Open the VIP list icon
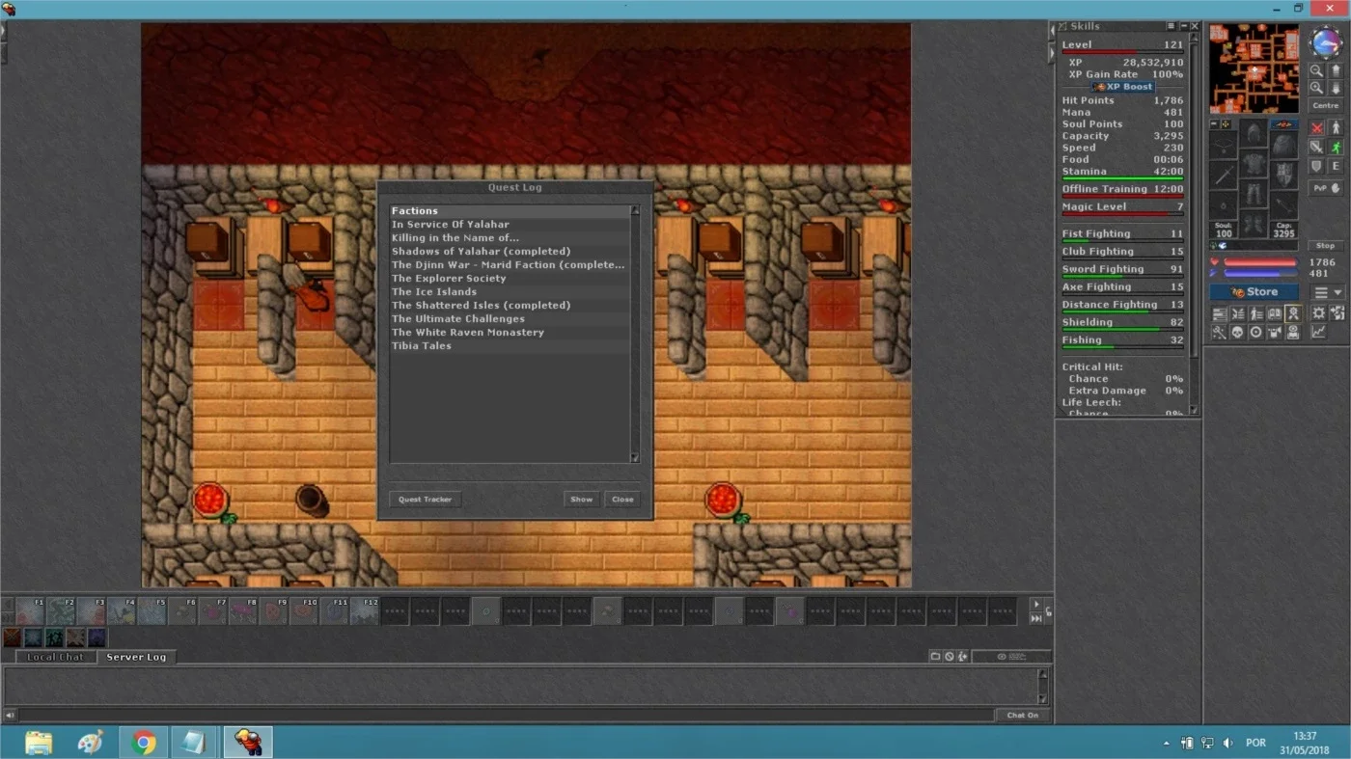Viewport: 1351px width, 759px height. coord(1255,313)
